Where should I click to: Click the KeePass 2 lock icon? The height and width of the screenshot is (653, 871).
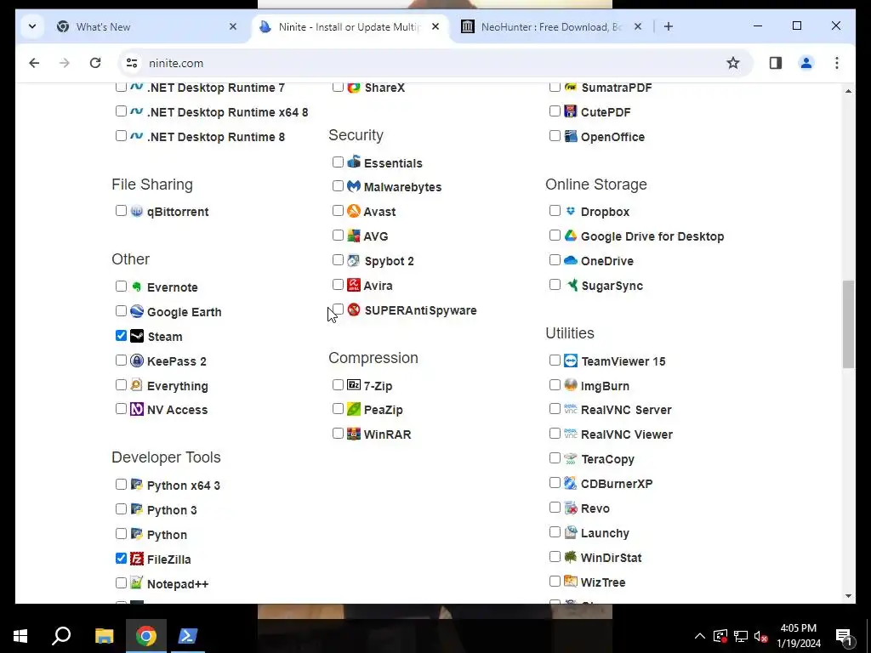click(137, 361)
